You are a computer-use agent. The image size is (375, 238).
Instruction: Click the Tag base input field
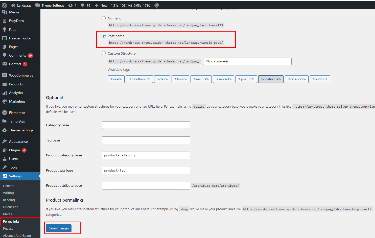coord(146,140)
